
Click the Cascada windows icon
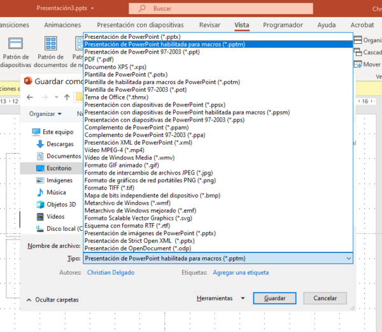358,52
